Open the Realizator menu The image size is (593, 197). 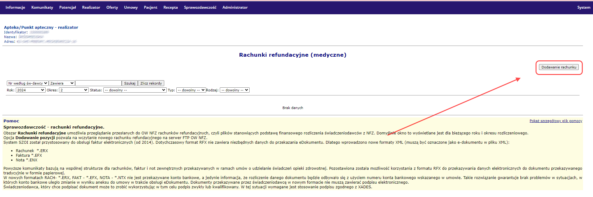tap(91, 7)
